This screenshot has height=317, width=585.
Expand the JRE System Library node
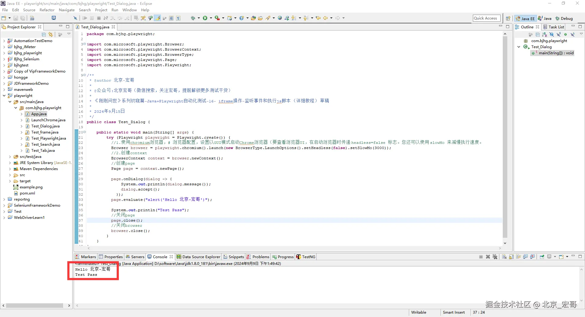coord(10,163)
